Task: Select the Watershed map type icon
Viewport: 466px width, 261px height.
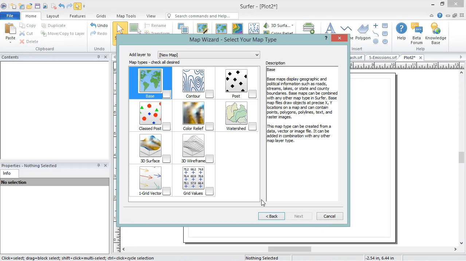Action: click(x=236, y=113)
